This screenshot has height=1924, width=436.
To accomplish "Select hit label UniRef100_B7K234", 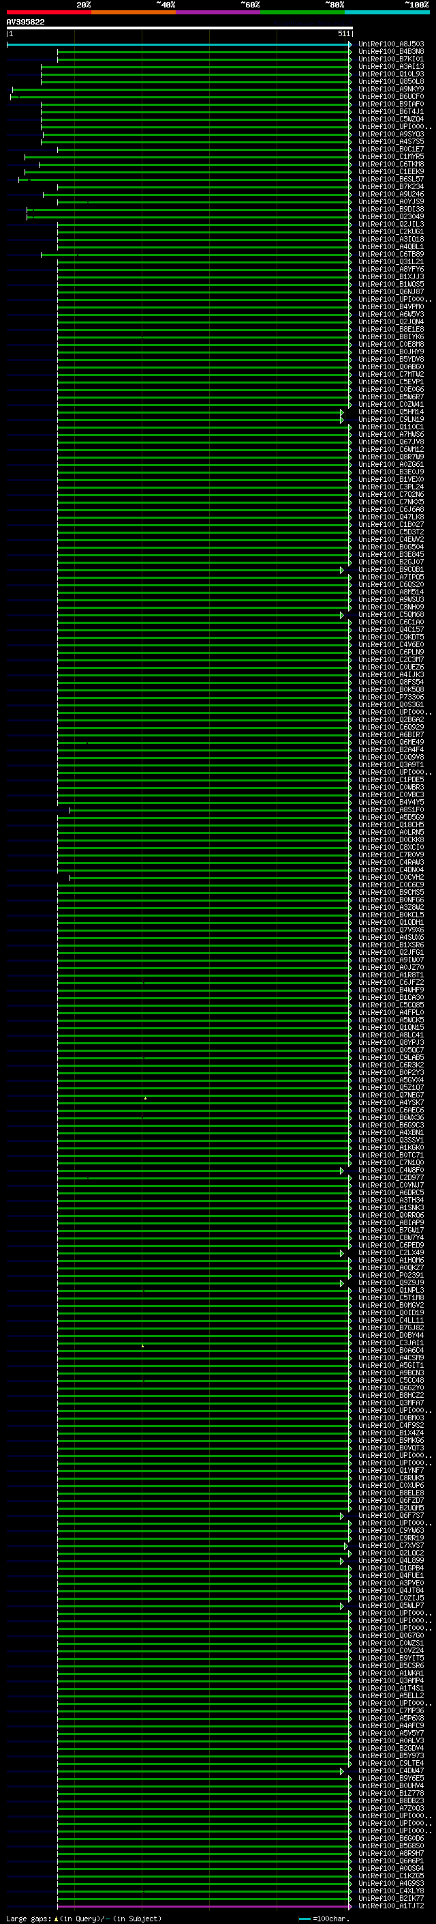I will click(391, 187).
